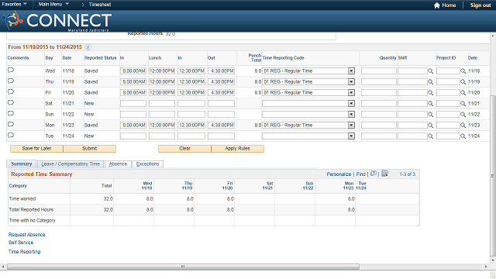Click Project ID lookup magnifier for 11/22 row
The image size is (496, 279).
click(463, 115)
